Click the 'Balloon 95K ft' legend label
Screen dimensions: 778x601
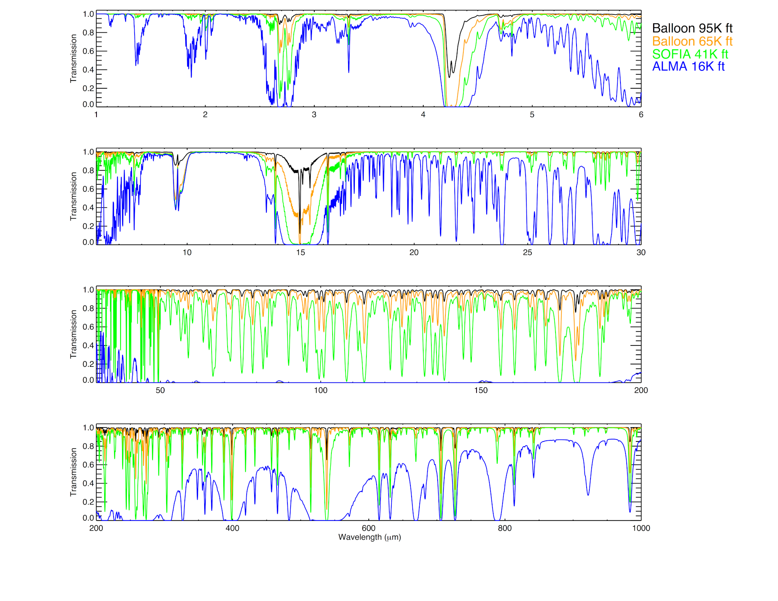click(692, 28)
